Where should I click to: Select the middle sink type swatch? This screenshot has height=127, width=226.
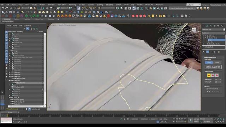(x=213, y=75)
